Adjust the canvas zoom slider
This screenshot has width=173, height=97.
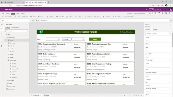(x=124, y=95)
